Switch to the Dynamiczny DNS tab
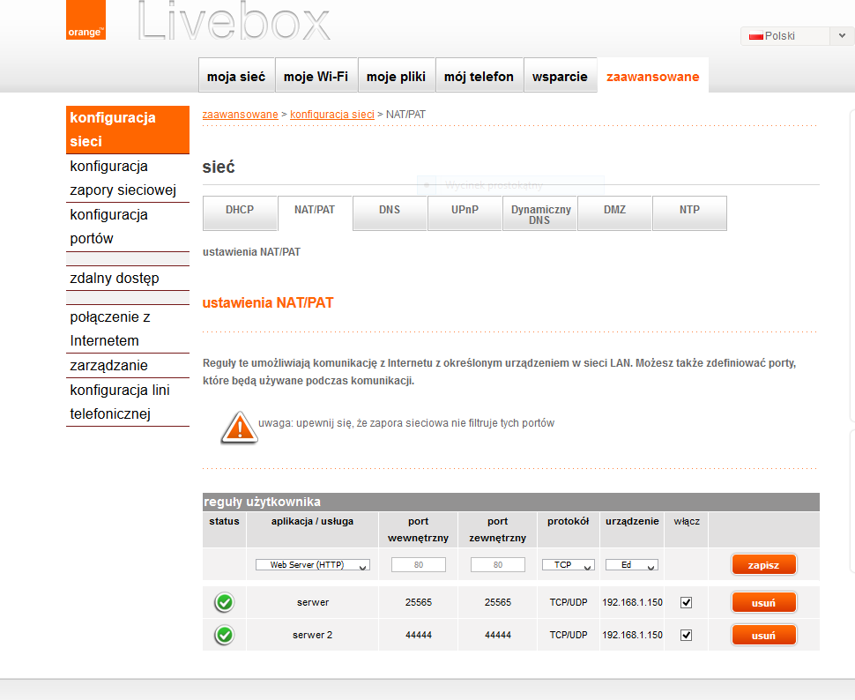Screen dimensions: 855x700 pos(539,212)
